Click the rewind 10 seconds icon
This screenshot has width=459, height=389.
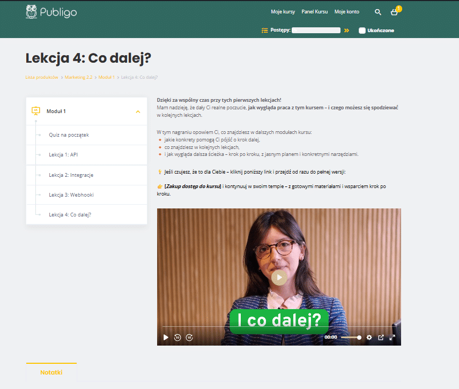(177, 338)
